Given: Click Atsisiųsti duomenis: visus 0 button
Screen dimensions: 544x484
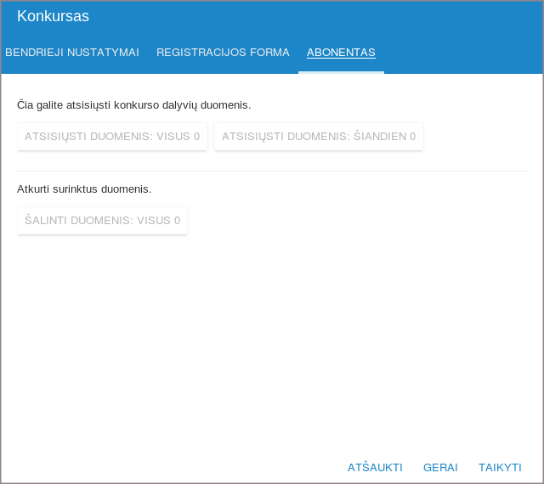Looking at the screenshot, I should pos(112,136).
